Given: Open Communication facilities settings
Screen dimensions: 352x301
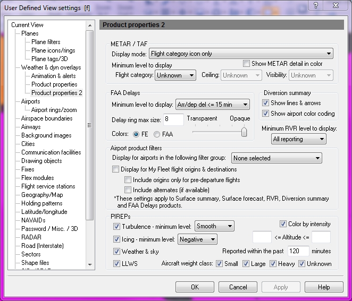Looking at the screenshot, I should point(51,152).
